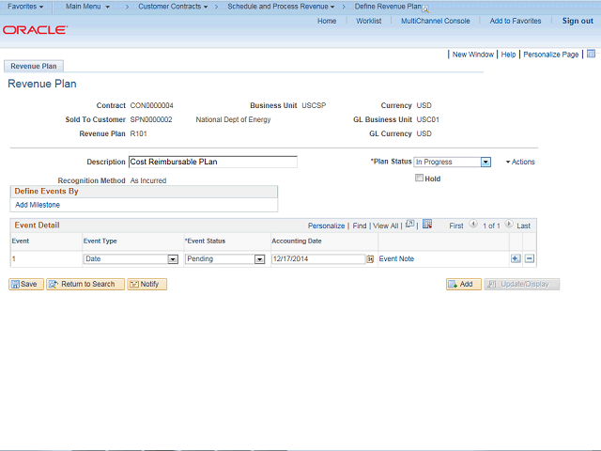Image resolution: width=601 pixels, height=451 pixels.
Task: Click Define Revenue Plan breadcrumb
Action: click(x=388, y=7)
